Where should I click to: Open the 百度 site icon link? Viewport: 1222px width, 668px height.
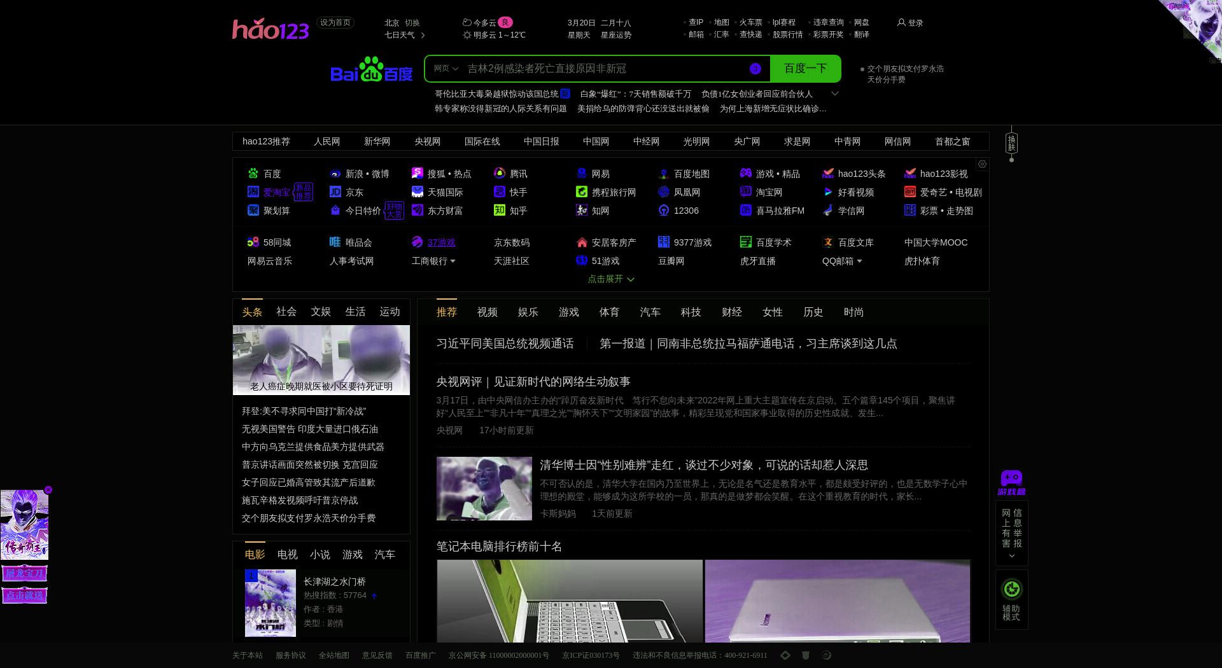click(253, 174)
